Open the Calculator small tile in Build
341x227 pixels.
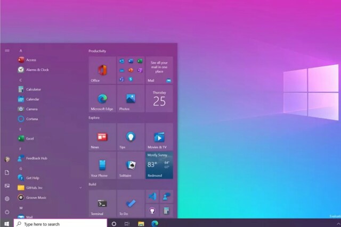pyautogui.click(x=166, y=211)
